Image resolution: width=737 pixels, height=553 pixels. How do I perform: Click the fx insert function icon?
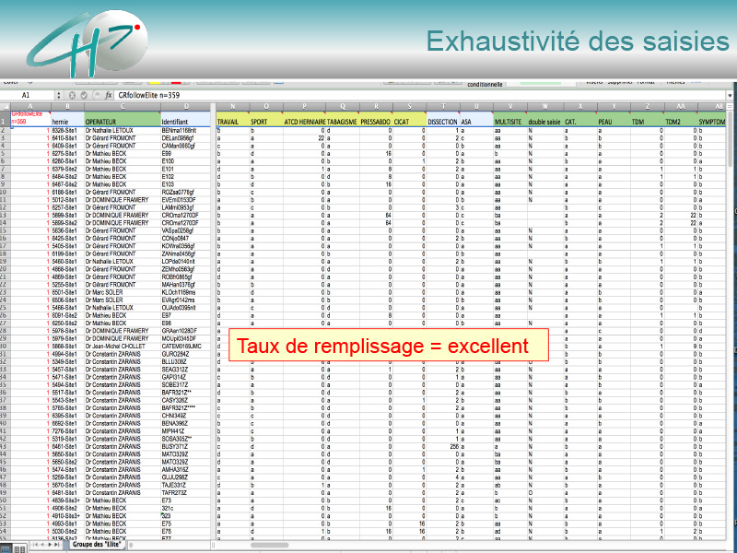click(x=109, y=95)
